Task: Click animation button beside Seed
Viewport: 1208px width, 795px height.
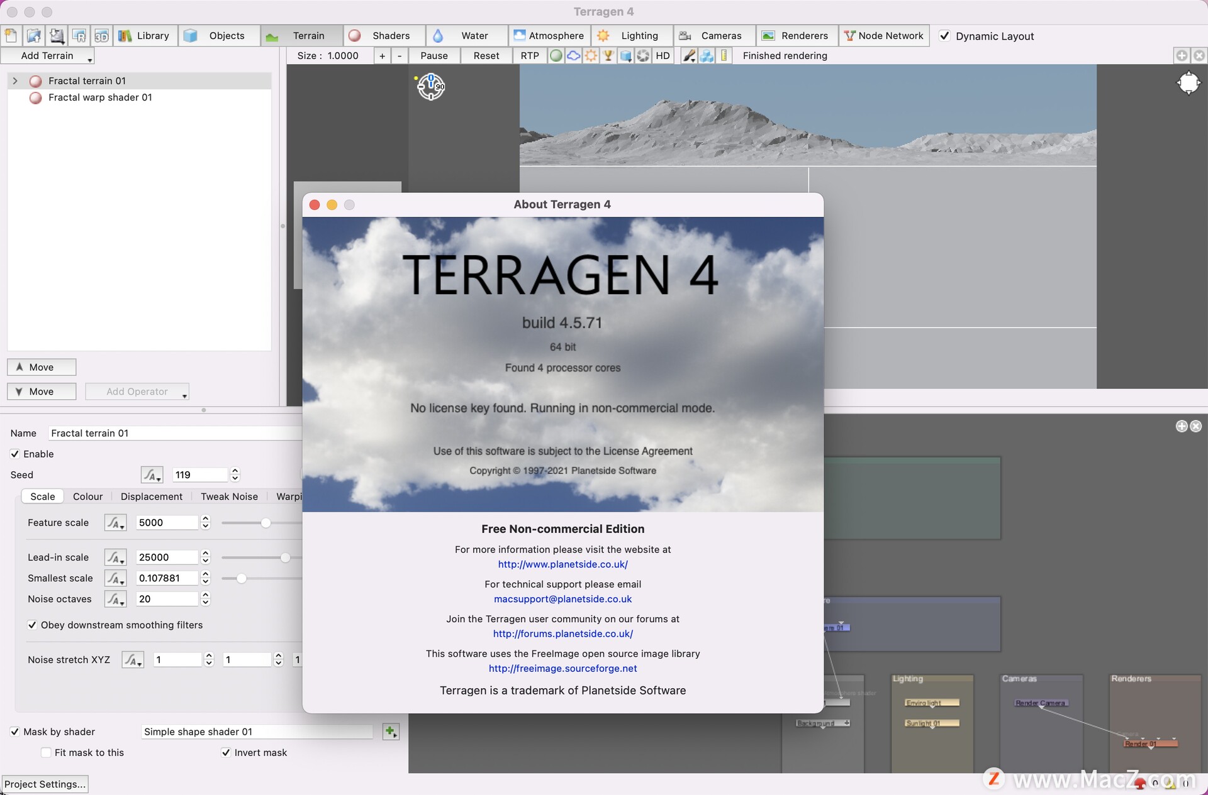Action: [x=152, y=475]
